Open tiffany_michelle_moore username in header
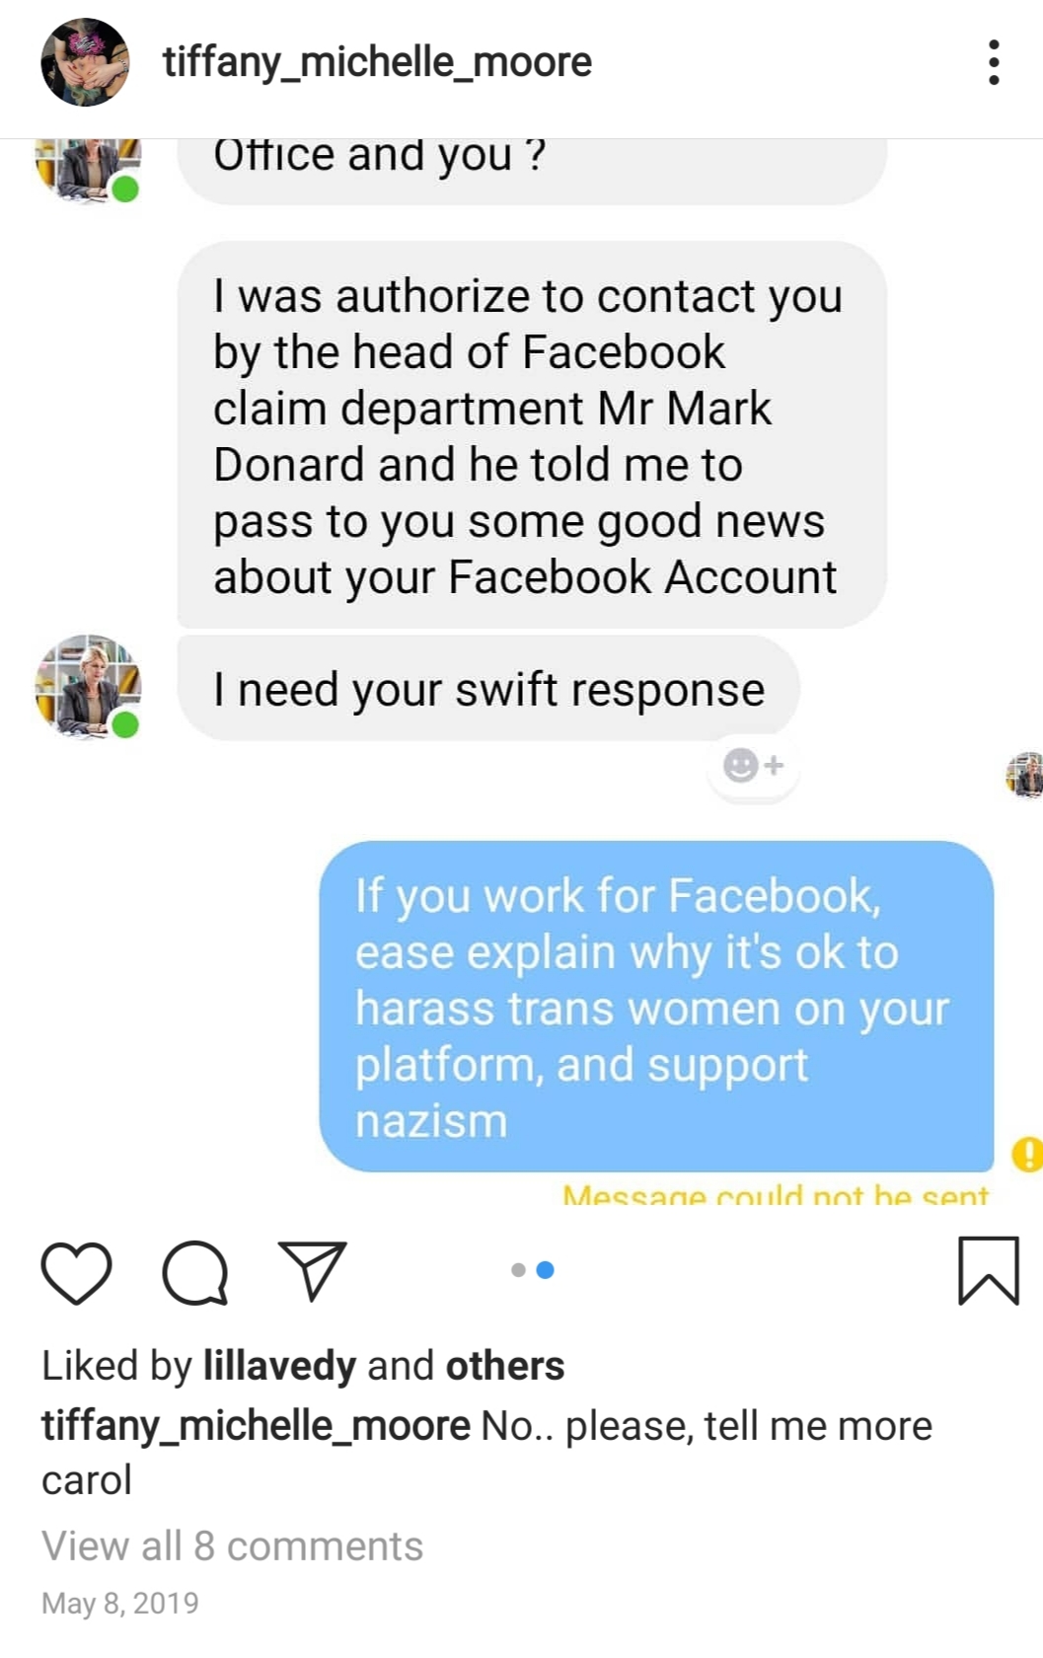 click(x=377, y=62)
